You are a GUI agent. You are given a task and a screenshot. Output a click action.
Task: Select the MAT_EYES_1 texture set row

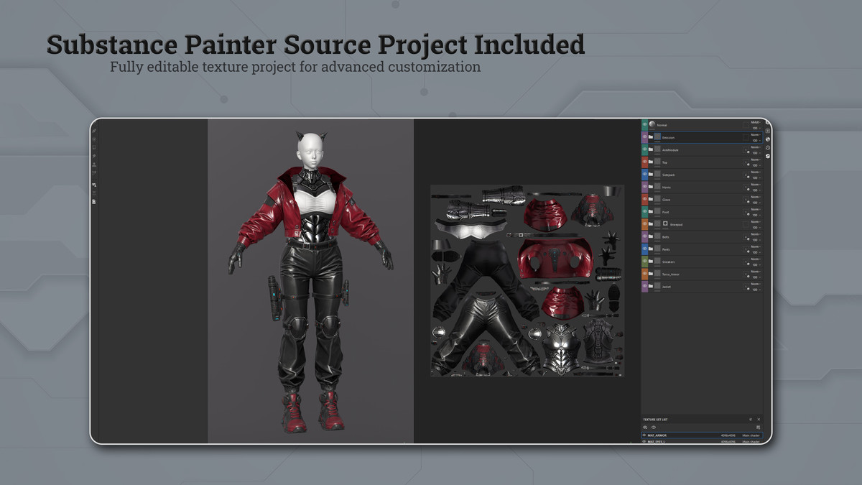pos(702,441)
